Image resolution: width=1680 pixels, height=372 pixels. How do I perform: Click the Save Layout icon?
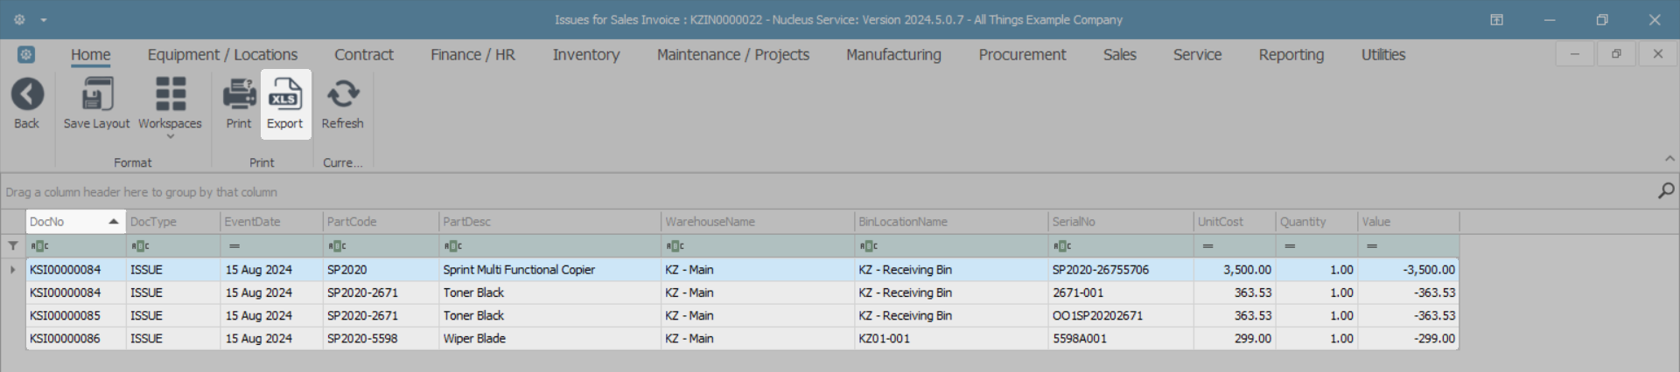pos(96,95)
